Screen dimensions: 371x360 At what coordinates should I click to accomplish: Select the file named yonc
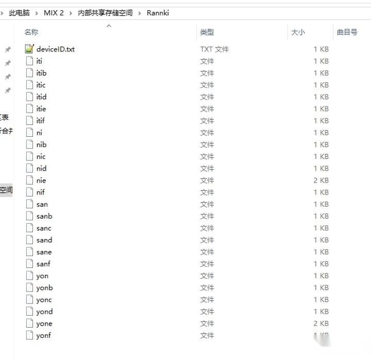pyautogui.click(x=44, y=300)
